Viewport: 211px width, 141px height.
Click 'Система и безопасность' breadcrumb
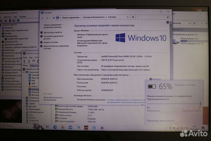[x=94, y=17]
